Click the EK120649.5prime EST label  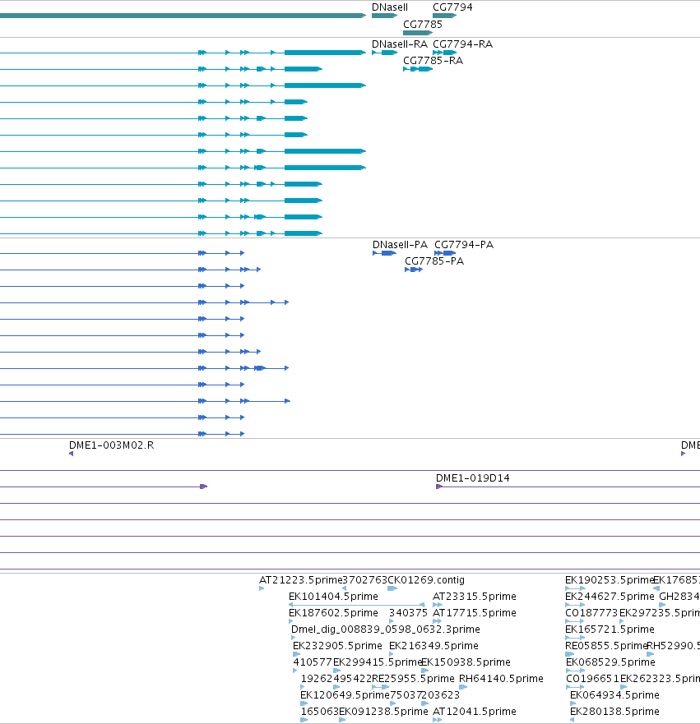point(345,695)
